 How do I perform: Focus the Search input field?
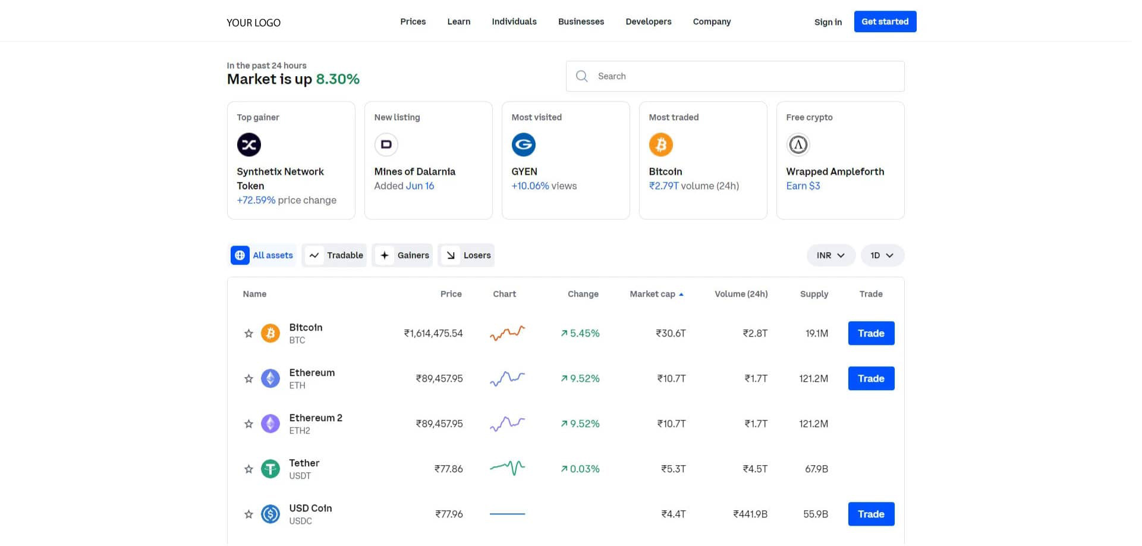735,76
